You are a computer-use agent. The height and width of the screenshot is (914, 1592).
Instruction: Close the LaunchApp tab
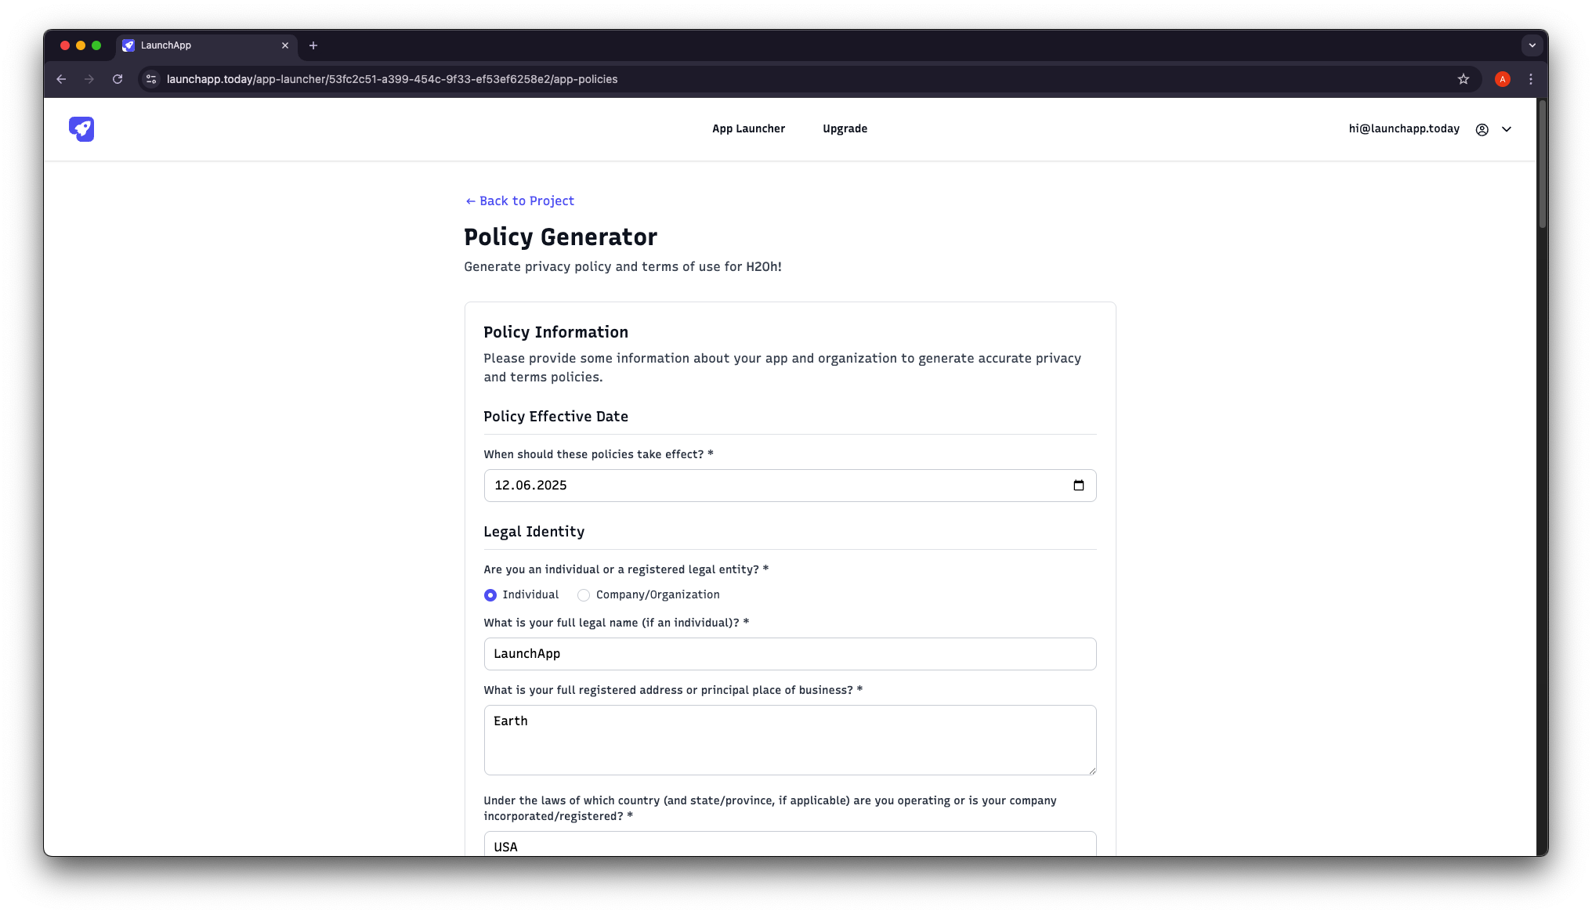click(285, 45)
